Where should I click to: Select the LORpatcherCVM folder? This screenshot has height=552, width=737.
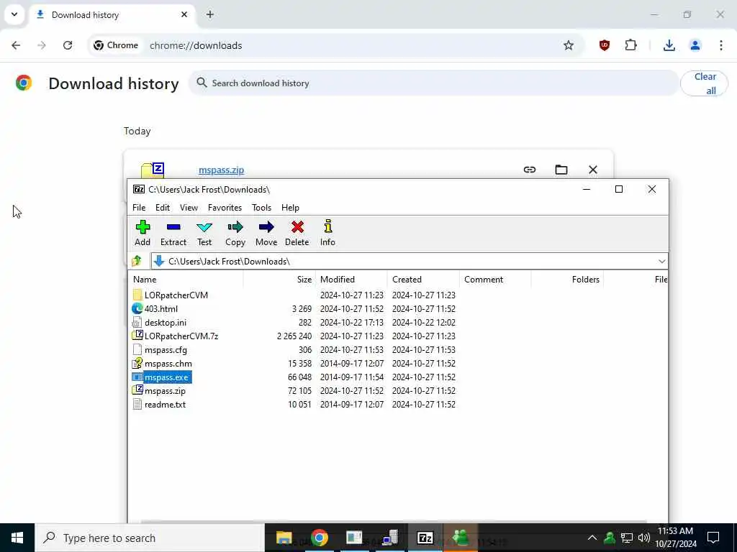click(176, 295)
